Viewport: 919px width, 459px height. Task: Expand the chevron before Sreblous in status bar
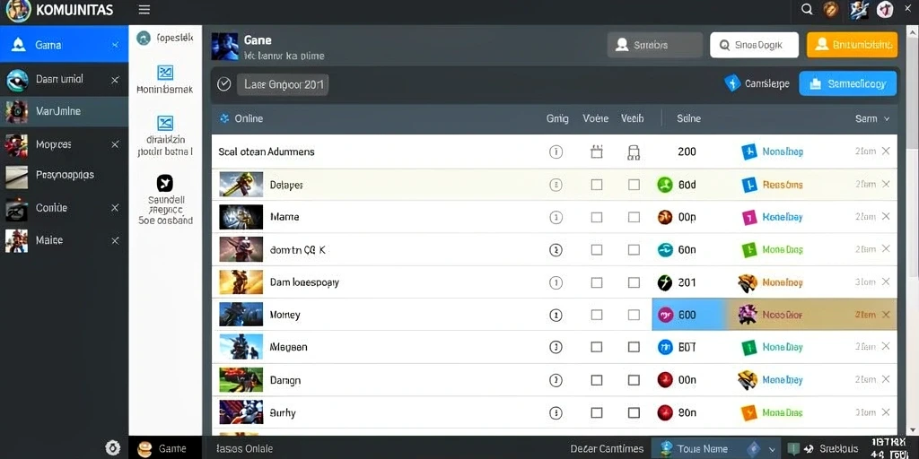(x=773, y=449)
